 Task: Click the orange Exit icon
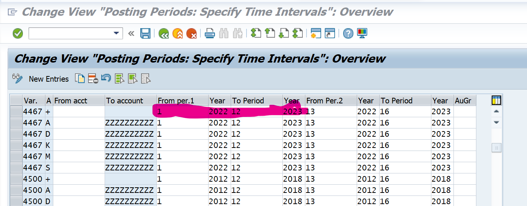(178, 34)
